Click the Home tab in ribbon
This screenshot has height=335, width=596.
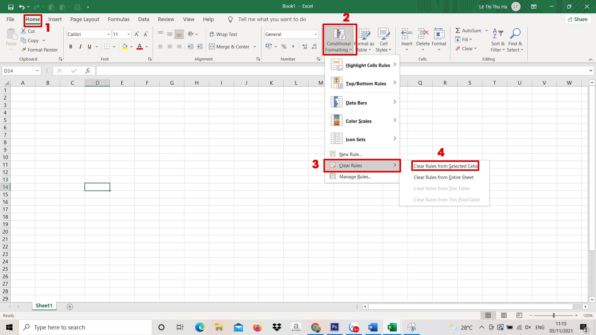32,19
